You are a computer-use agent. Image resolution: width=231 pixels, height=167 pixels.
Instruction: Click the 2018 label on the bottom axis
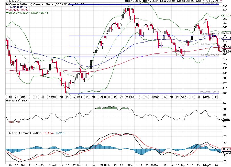(x=103, y=165)
